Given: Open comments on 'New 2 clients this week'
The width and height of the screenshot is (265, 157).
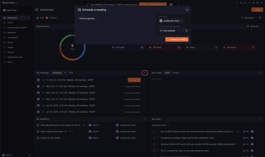Looking at the screenshot, I should (71, 131).
